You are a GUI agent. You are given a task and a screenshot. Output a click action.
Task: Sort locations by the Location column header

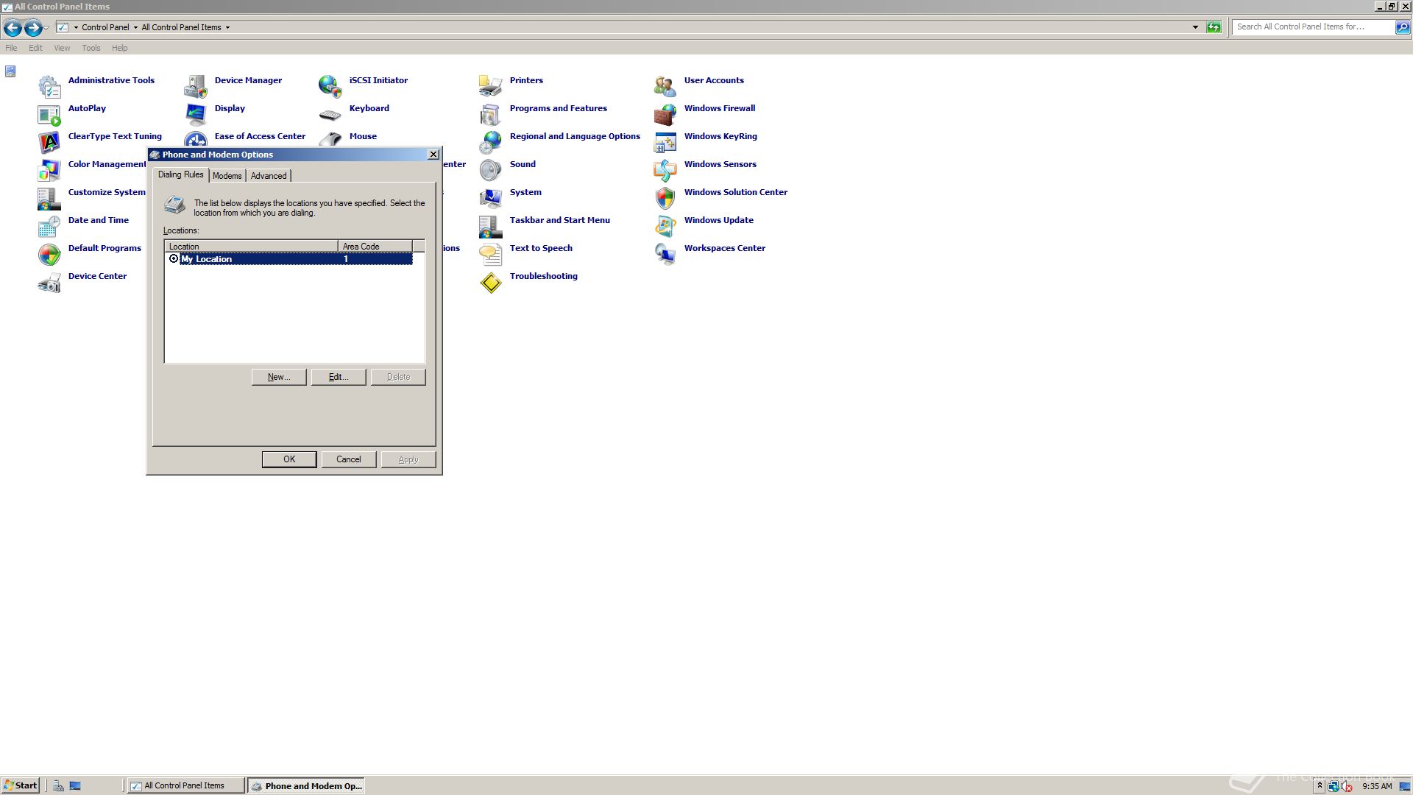tap(251, 247)
